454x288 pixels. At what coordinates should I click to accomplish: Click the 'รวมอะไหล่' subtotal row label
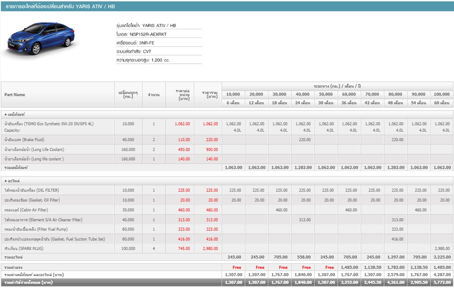tap(13, 257)
